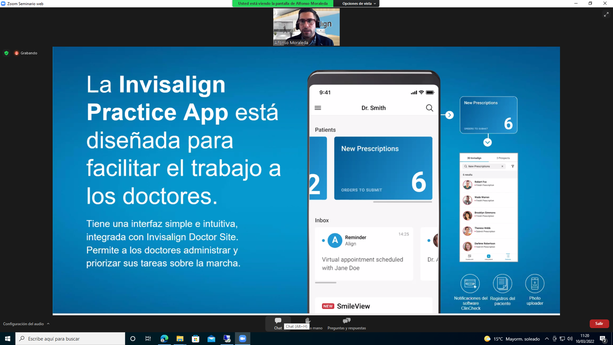Click the filter funnel icon
Screen dimensions: 613x345
click(x=513, y=166)
